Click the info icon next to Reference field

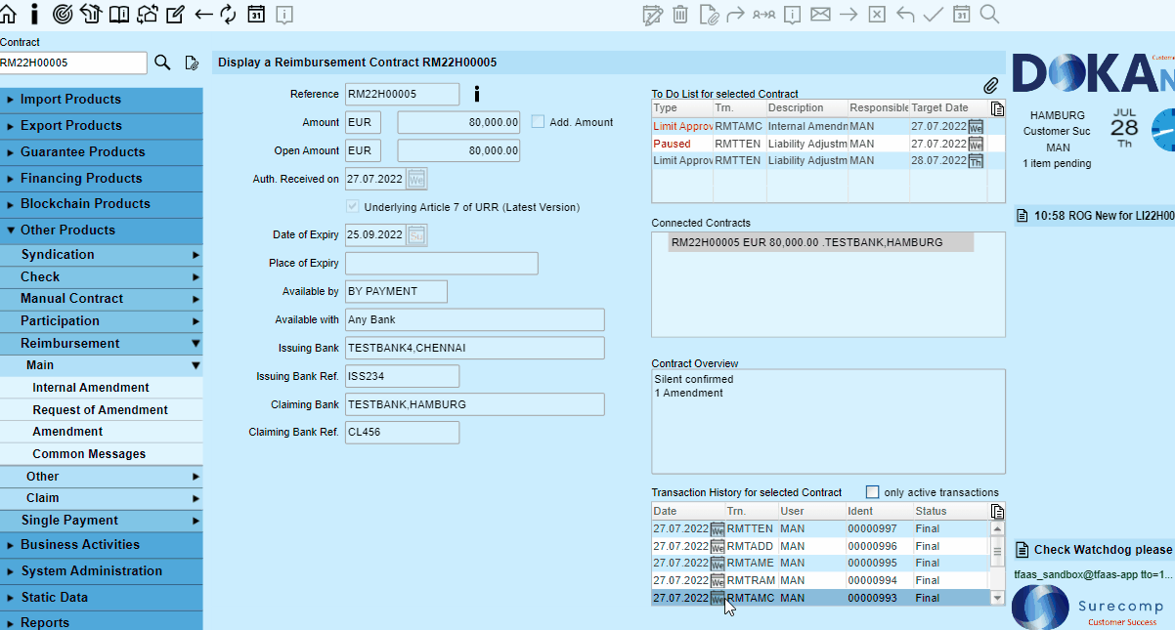[476, 95]
